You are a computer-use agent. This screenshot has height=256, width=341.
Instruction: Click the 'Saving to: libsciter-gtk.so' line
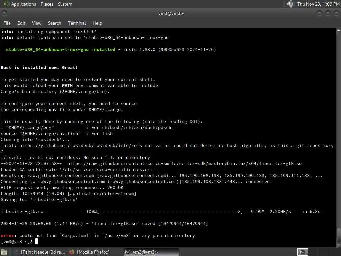tap(39, 200)
